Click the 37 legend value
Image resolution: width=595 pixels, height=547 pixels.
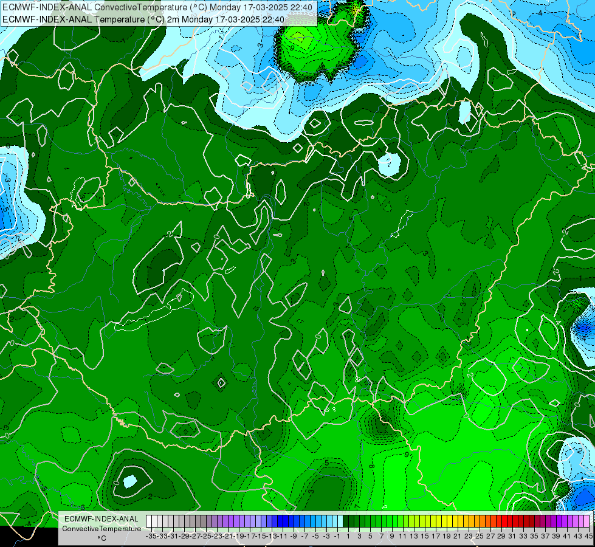tap(545, 537)
